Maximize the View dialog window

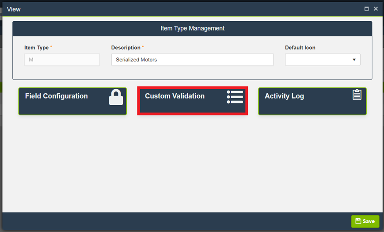pos(366,9)
